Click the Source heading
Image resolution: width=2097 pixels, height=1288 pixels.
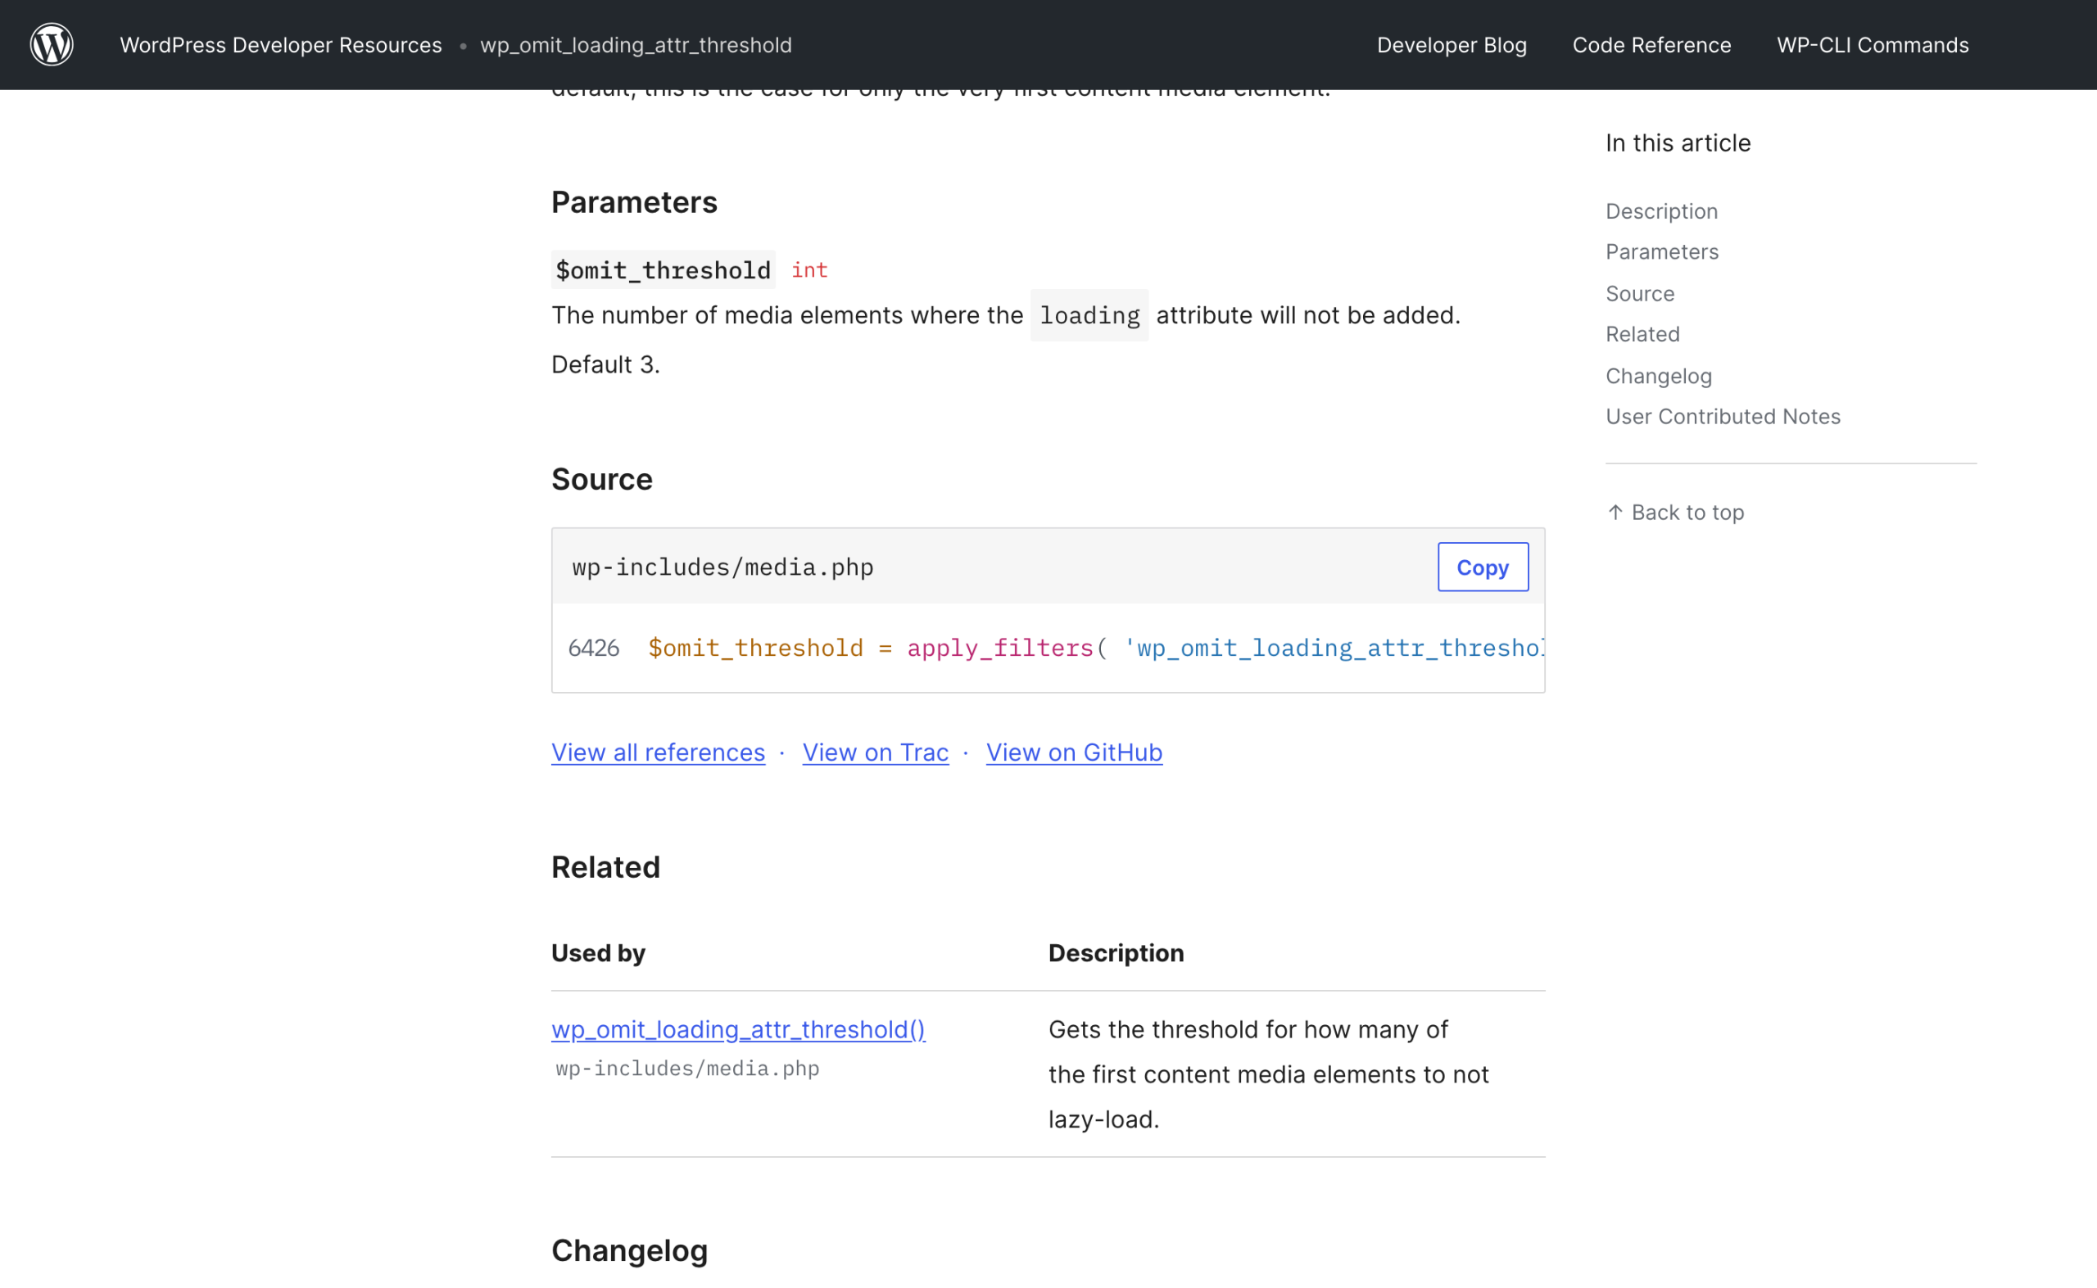click(x=601, y=480)
